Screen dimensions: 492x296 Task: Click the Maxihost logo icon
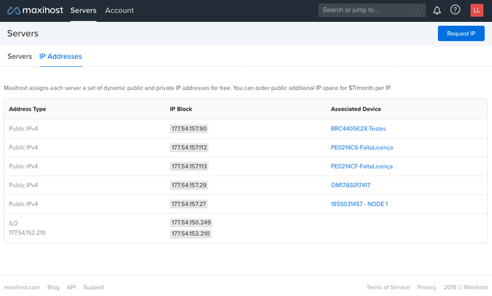pos(12,11)
